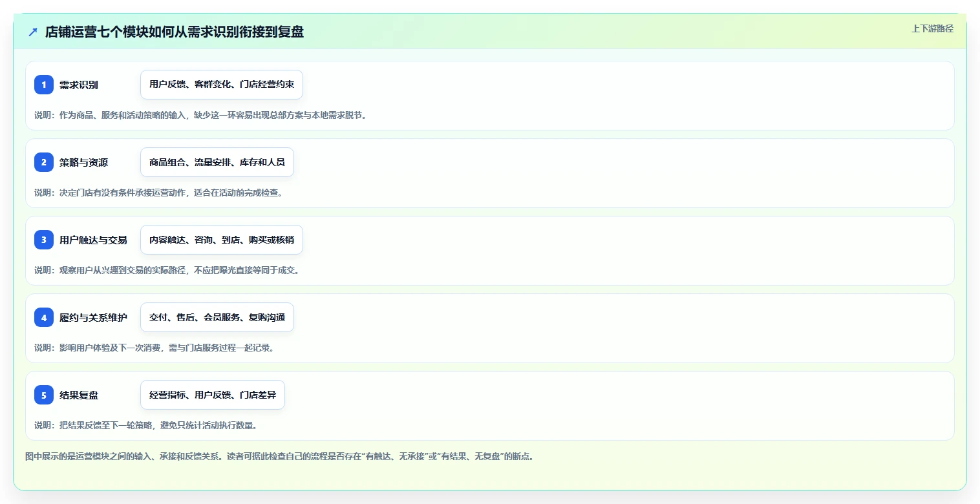
Task: Click the 用户反馈、客群变化、门店经营约束 chip
Action: click(x=222, y=85)
